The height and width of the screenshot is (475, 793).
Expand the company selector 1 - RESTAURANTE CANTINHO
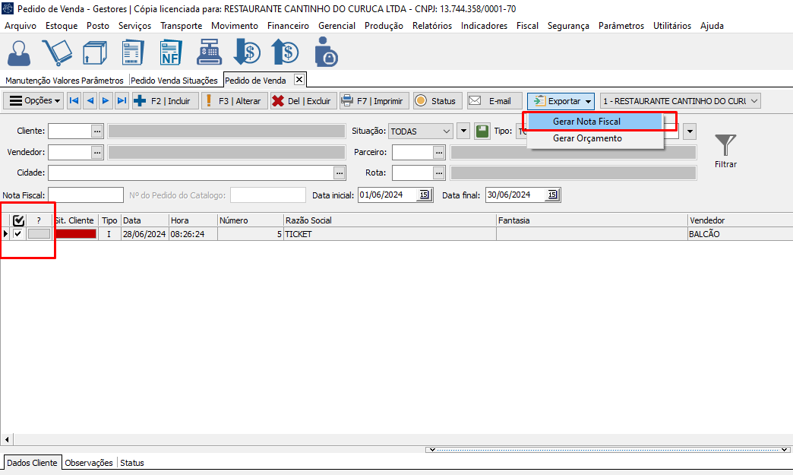click(x=754, y=101)
